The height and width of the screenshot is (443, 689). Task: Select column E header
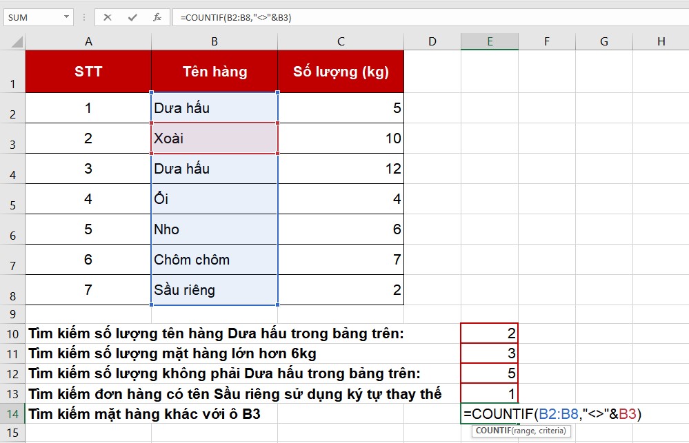point(490,42)
